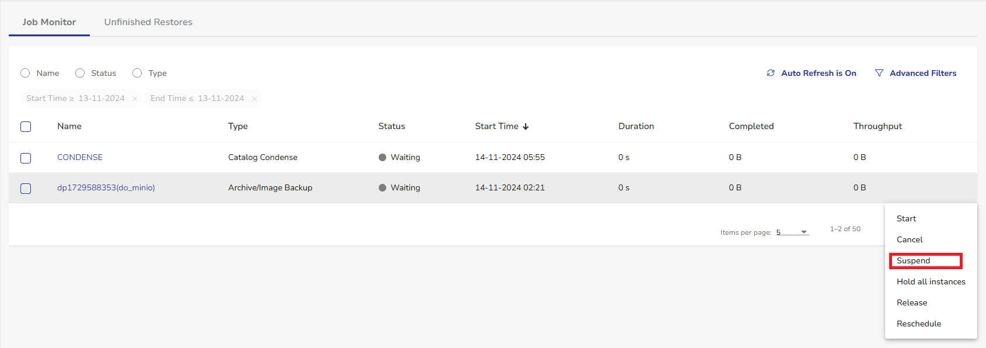Open the dp1729588353(do_minio) job link
The width and height of the screenshot is (986, 348).
tap(106, 188)
